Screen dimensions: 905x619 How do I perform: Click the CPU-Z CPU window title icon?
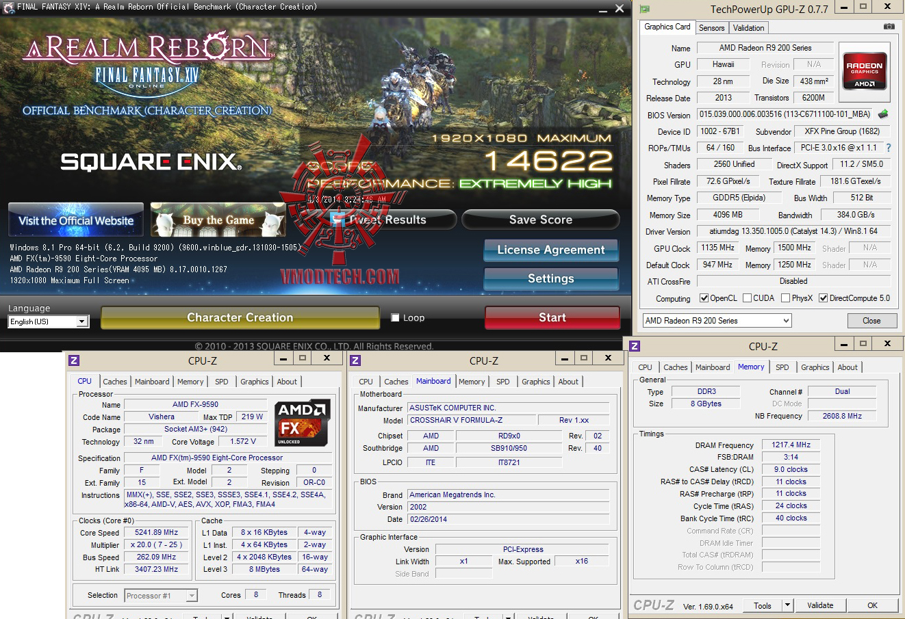(74, 360)
